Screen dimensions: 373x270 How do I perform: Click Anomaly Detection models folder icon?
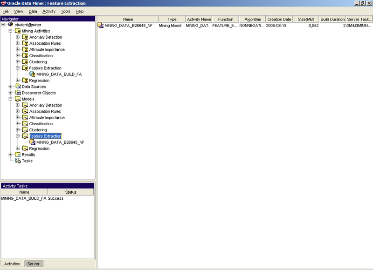25,105
